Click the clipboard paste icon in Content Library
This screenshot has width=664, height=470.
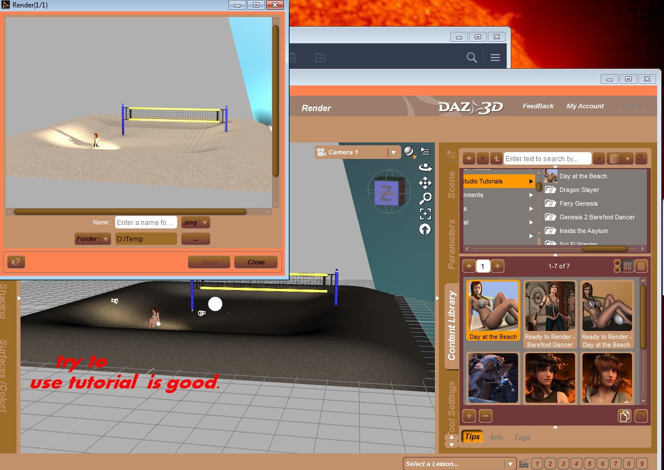(641, 416)
